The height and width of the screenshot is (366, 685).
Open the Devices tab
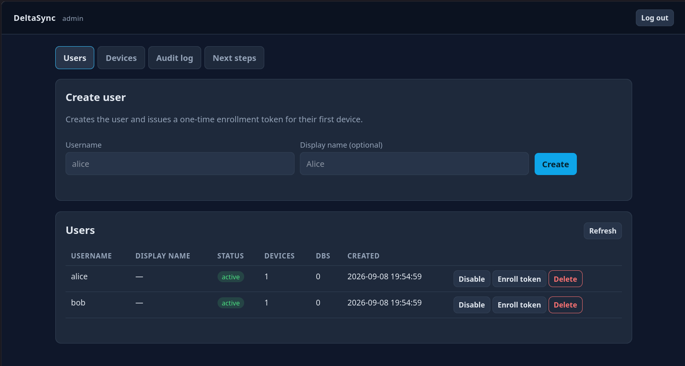121,58
